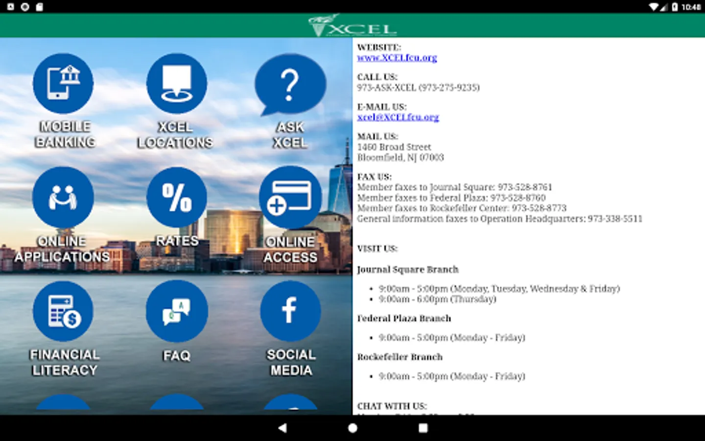Tap the Android back button

click(x=282, y=428)
